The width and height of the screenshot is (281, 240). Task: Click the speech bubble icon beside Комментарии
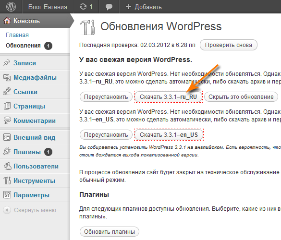tap(7, 120)
